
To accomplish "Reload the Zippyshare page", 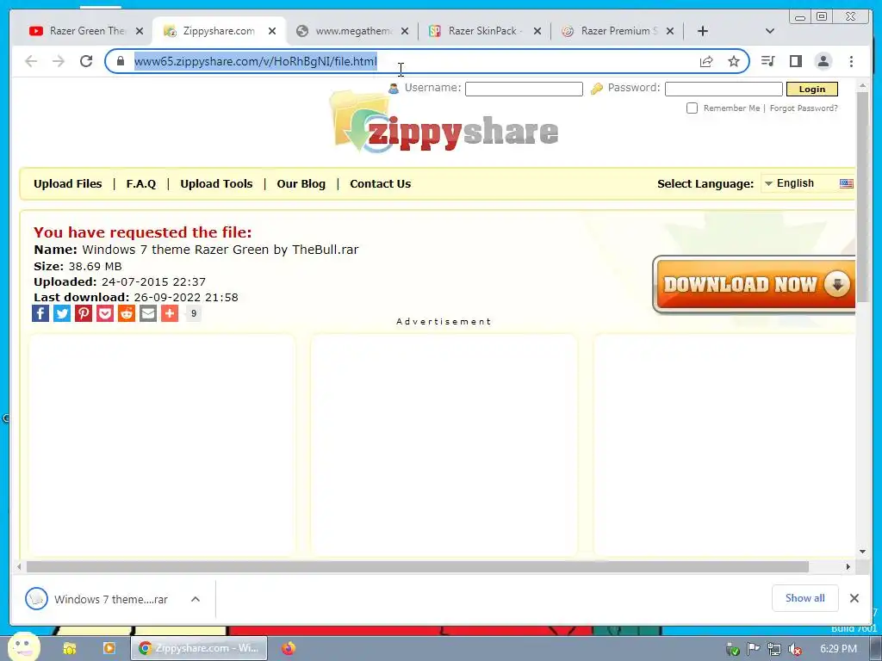I will pyautogui.click(x=86, y=61).
